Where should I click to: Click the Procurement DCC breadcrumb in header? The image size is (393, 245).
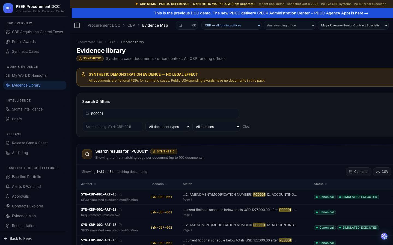point(104,25)
